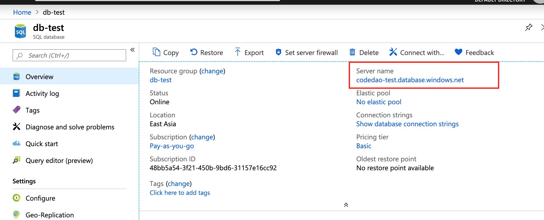Click the Set server firewall shield icon

[x=279, y=52]
